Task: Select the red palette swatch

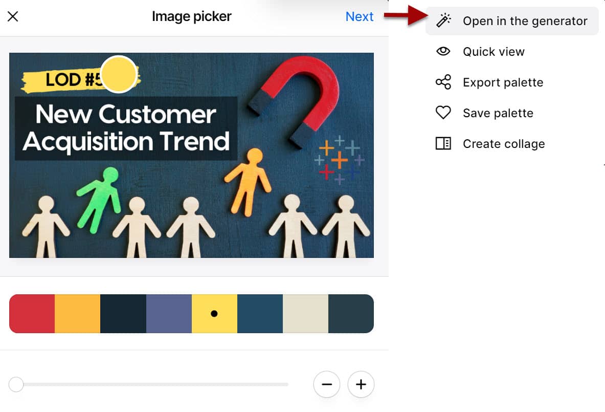Action: point(32,314)
